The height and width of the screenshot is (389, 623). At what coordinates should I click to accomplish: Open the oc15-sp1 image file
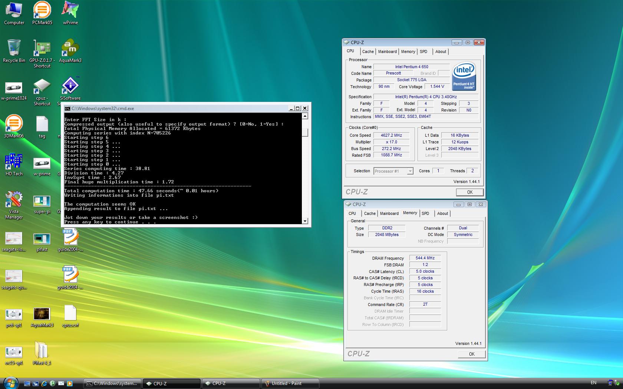(x=14, y=356)
